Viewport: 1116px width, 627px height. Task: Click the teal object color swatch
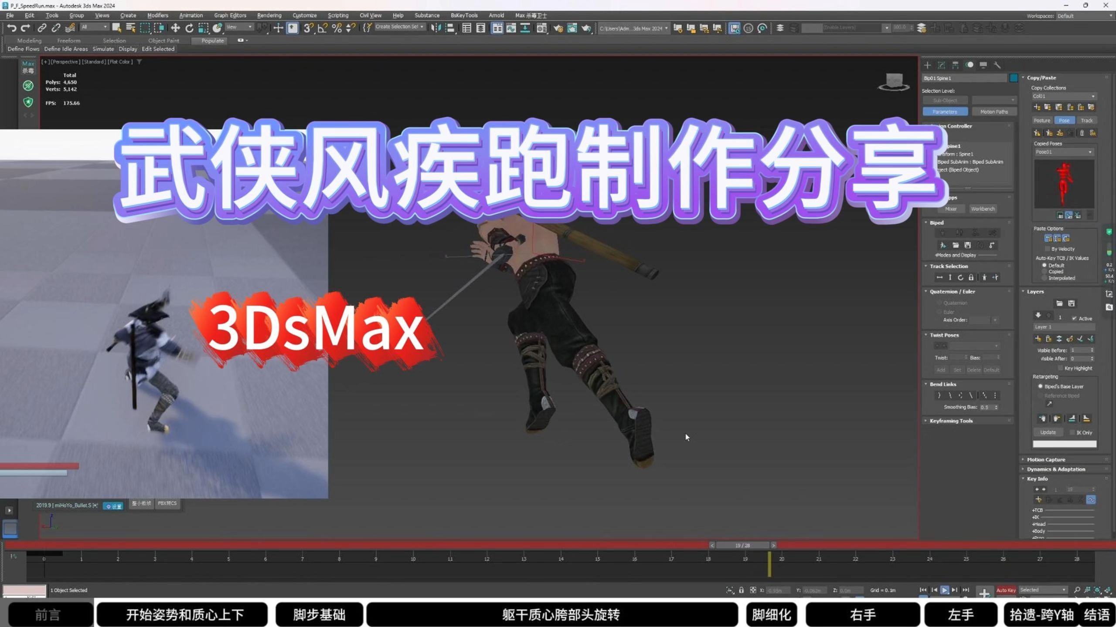1014,78
